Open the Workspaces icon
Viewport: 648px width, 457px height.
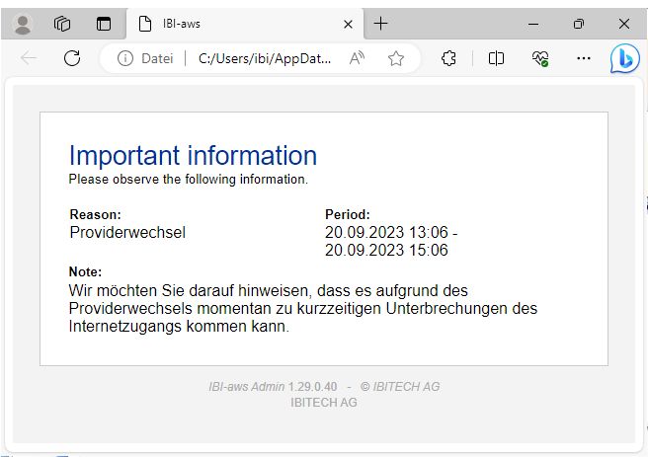pos(62,24)
